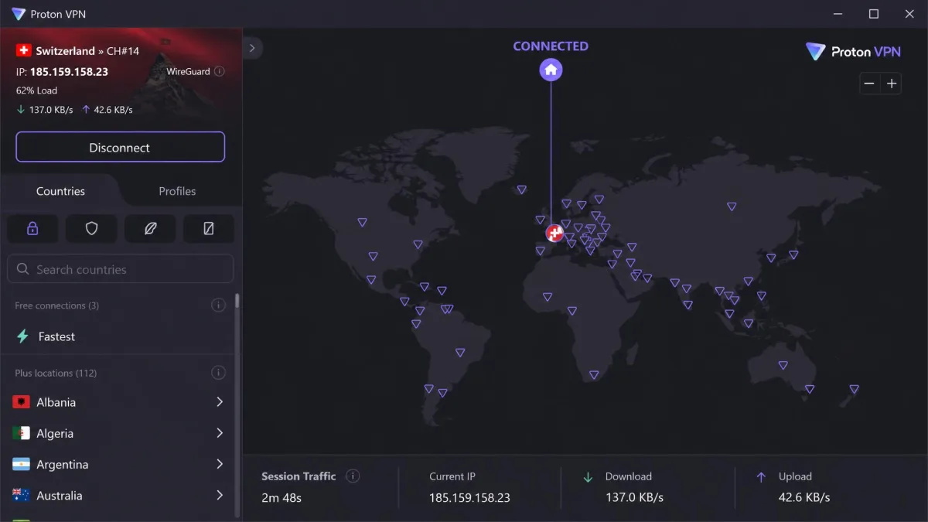Image resolution: width=928 pixels, height=522 pixels.
Task: Click the Australia server marker on map
Action: 783,365
